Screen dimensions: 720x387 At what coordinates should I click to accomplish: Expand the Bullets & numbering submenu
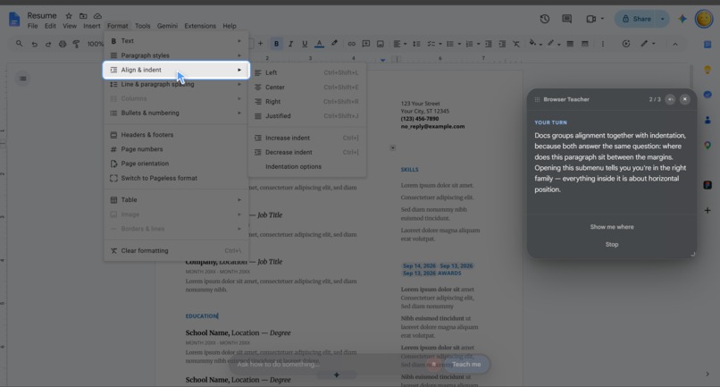tap(176, 114)
